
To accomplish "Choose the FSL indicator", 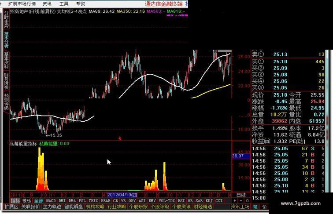I will coord(82,200).
